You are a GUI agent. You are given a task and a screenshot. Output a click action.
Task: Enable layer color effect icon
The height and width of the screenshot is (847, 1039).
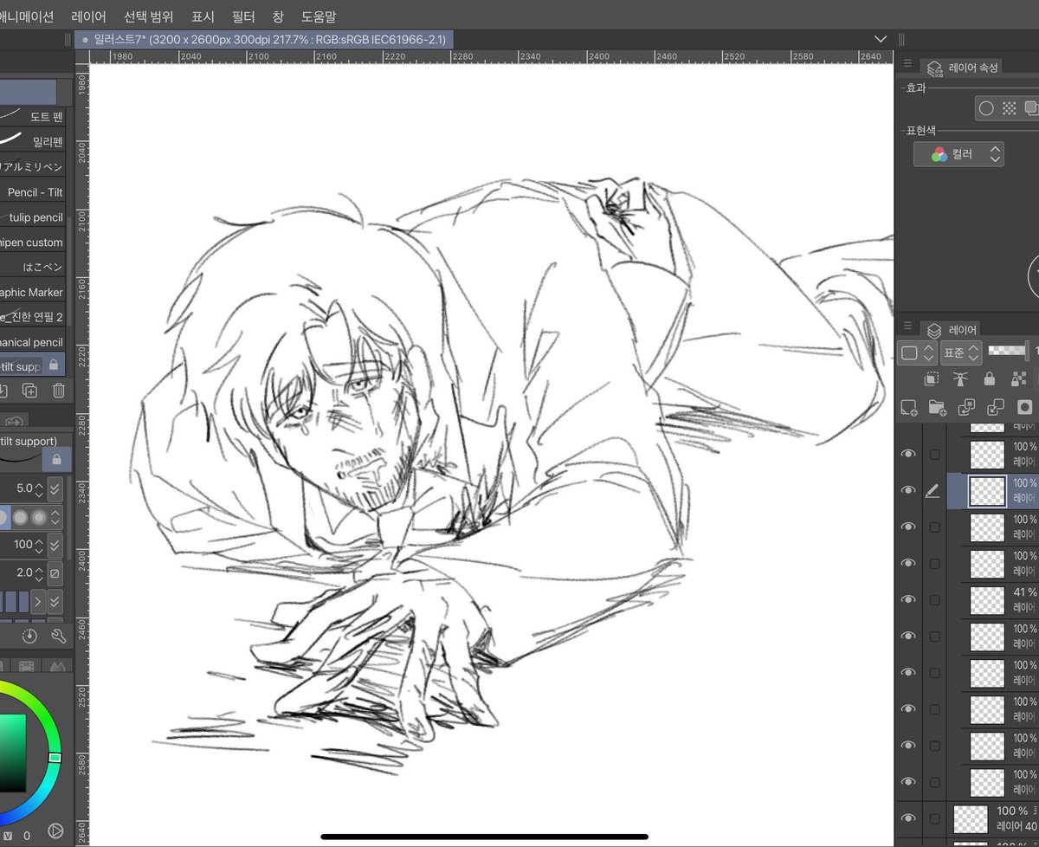1030,108
